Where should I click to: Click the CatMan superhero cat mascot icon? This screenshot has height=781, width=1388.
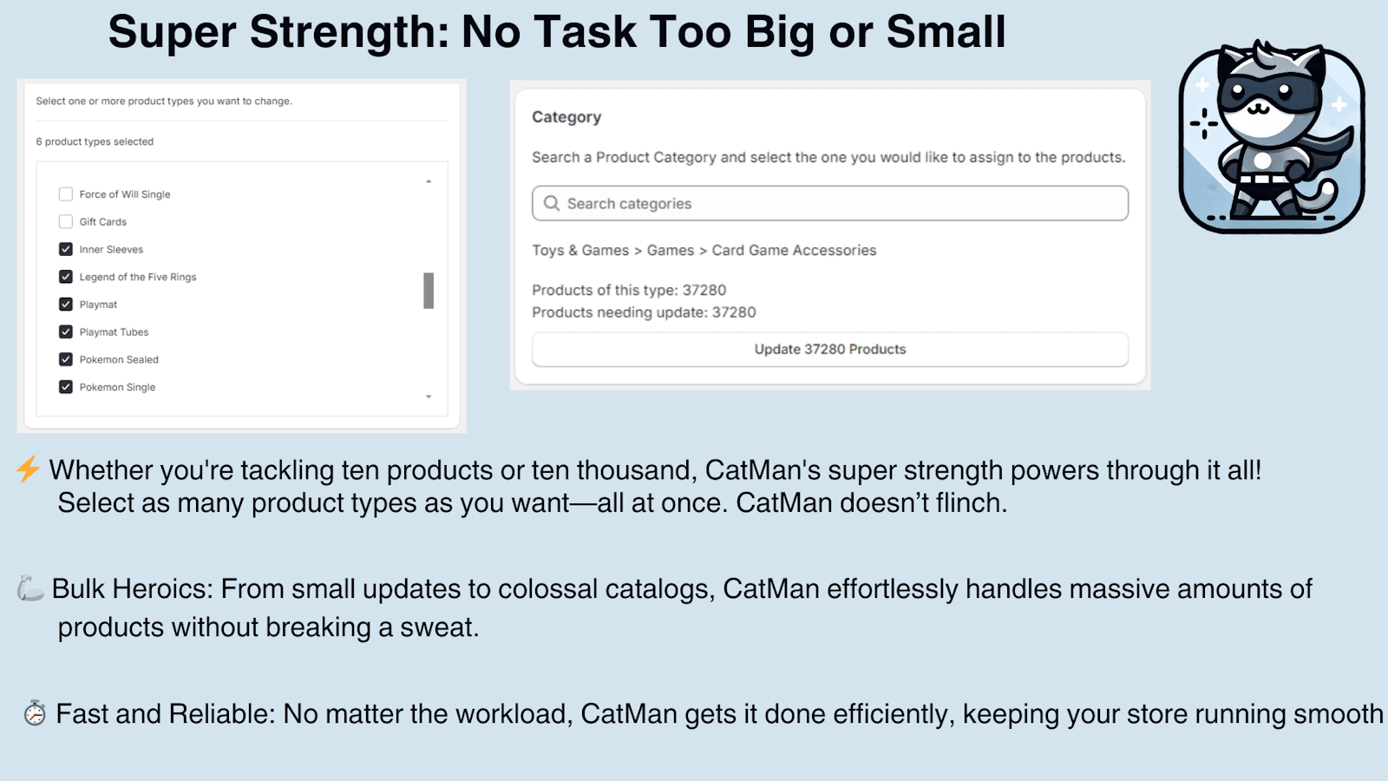point(1271,139)
